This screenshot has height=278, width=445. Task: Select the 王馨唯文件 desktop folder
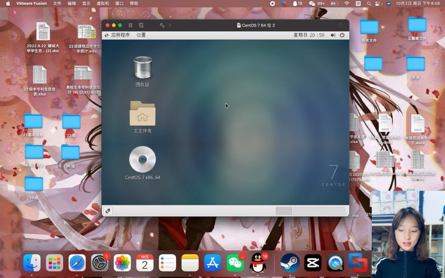[417, 28]
